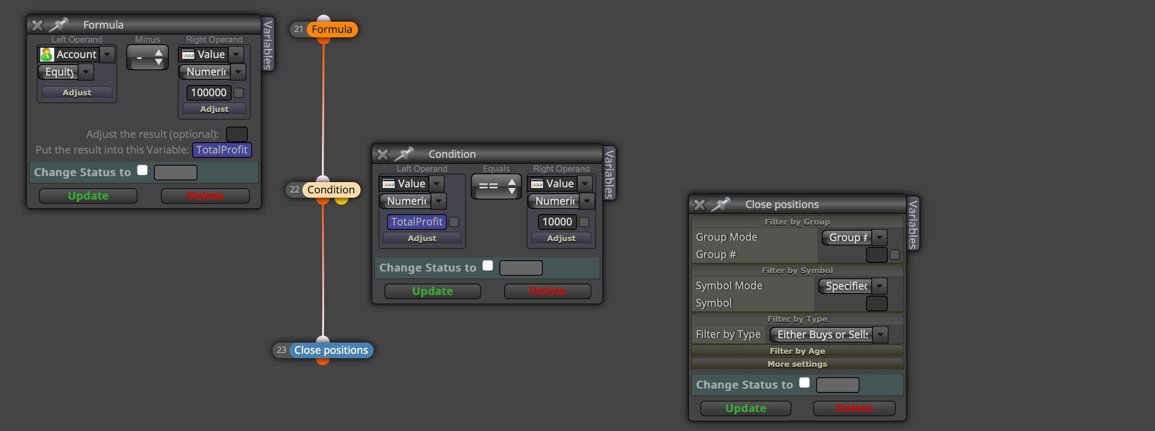
Task: Click the Value icon in Condition left operand
Action: 389,184
